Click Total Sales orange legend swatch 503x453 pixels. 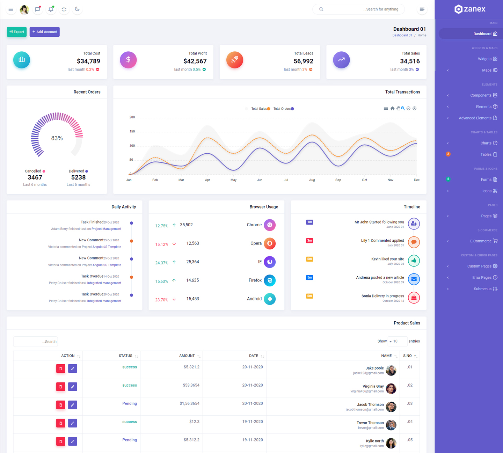point(269,109)
